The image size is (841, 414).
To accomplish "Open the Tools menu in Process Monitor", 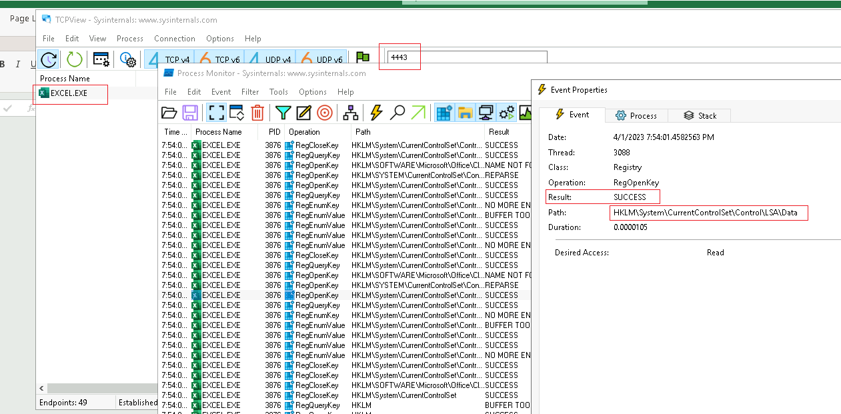I will pyautogui.click(x=279, y=92).
